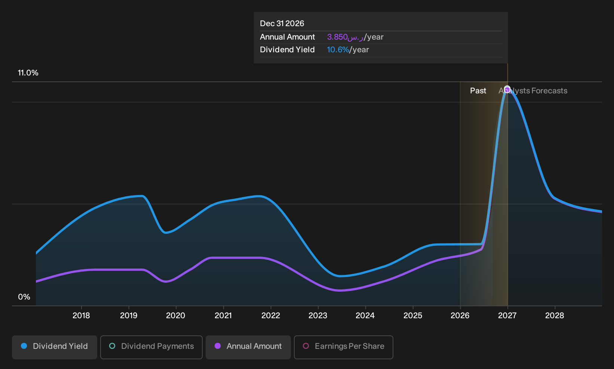614x369 pixels.
Task: Toggle the Annual Amount legend button
Action: click(248, 347)
